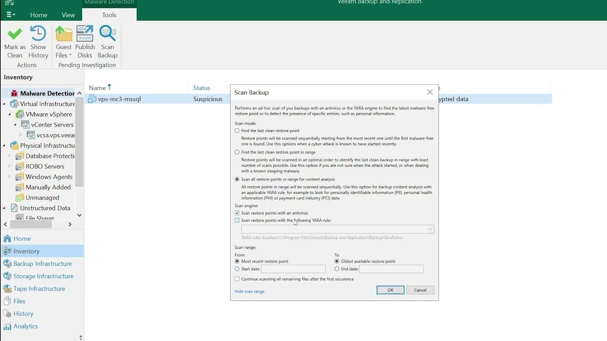Confirm the Scan Backup dialog with OK
Image resolution: width=607 pixels, height=341 pixels.
[390, 290]
